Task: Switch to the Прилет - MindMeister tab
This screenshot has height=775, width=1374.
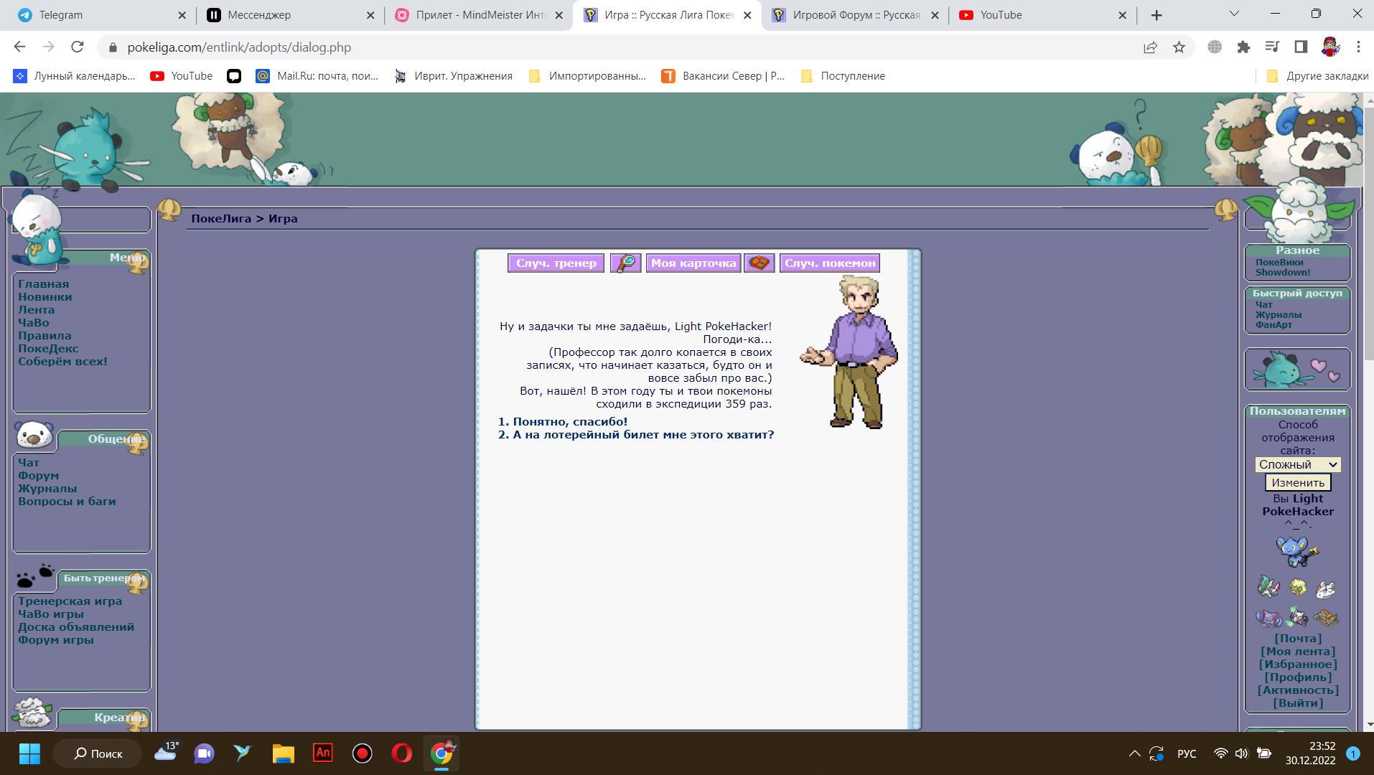Action: pos(479,15)
